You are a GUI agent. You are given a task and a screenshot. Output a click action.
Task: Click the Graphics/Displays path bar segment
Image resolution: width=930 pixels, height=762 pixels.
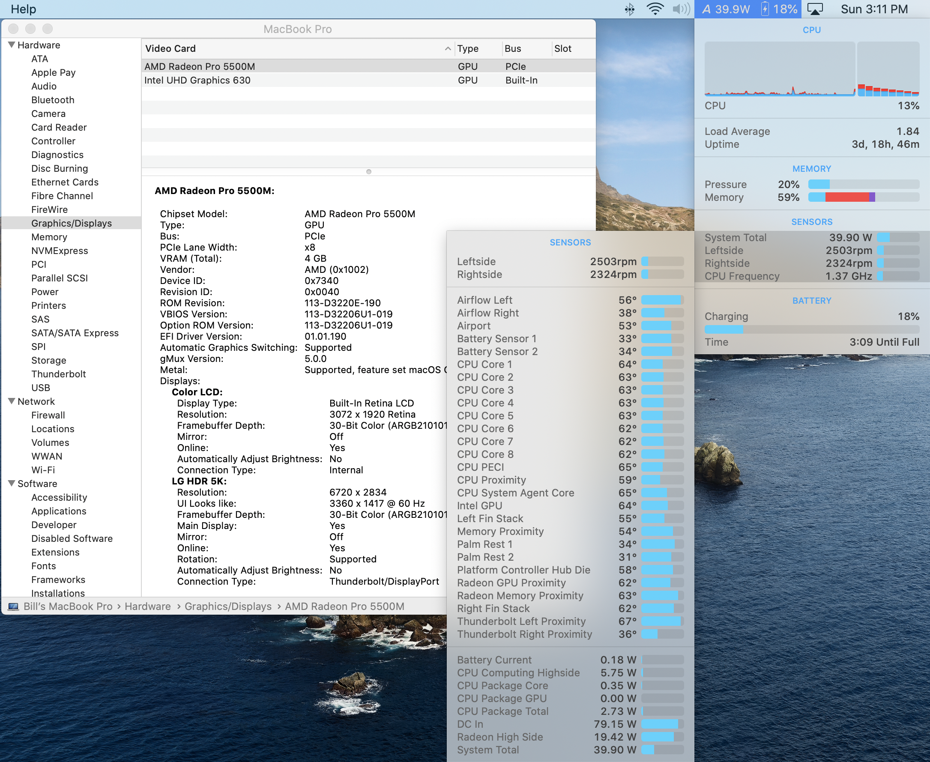228,607
